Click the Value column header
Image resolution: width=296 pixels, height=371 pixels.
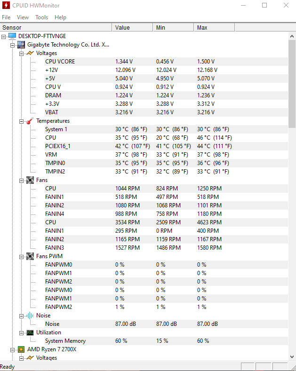click(x=132, y=27)
